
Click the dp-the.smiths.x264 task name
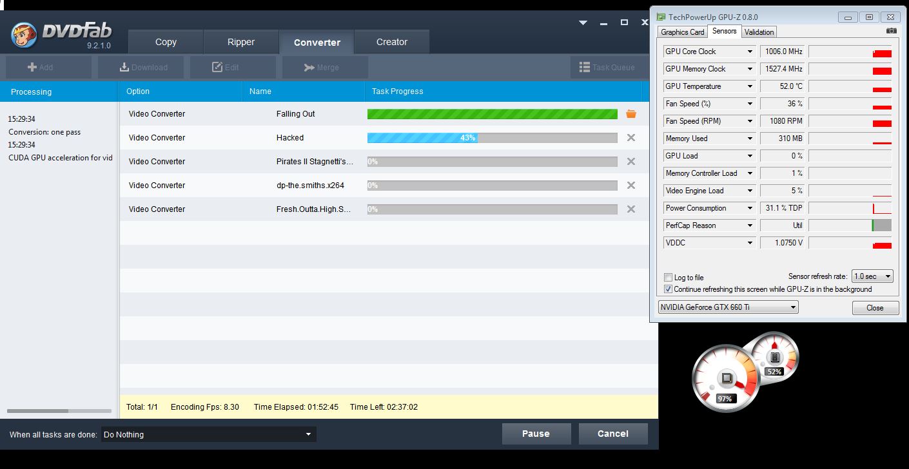[310, 186]
